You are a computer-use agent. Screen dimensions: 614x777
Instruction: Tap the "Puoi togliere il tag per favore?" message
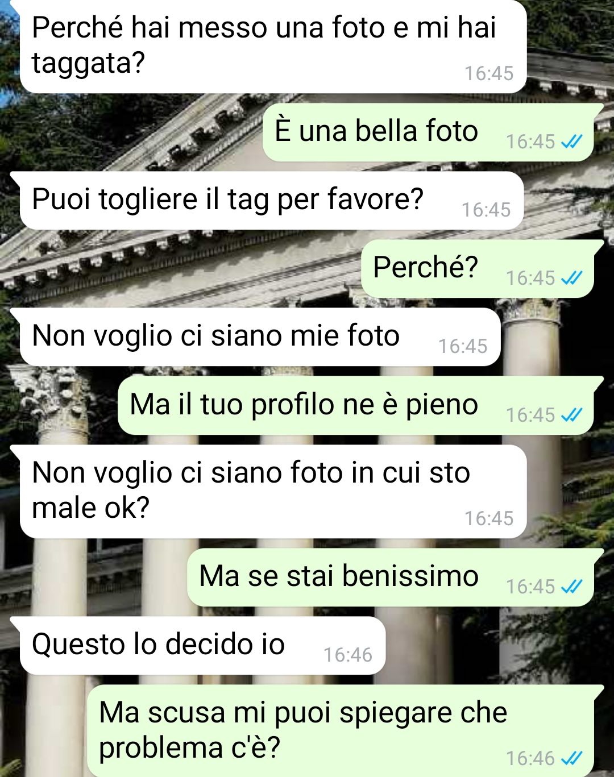coord(271,201)
